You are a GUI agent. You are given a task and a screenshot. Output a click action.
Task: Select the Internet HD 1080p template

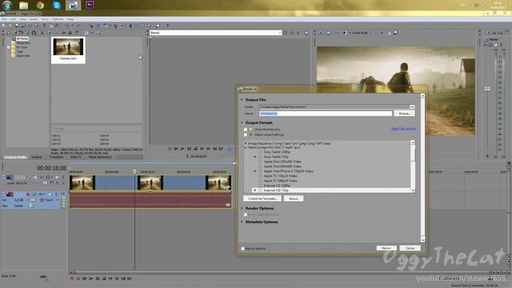click(x=277, y=186)
